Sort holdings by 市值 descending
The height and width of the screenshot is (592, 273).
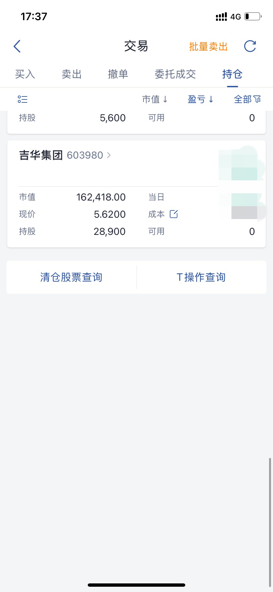point(155,99)
